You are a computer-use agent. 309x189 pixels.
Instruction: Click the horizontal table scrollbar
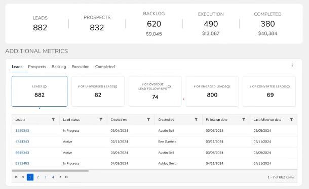50,171
